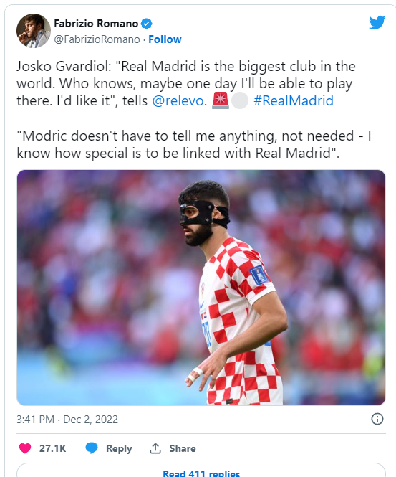The width and height of the screenshot is (396, 477).
Task: Click the red siren emoji
Action: [221, 100]
